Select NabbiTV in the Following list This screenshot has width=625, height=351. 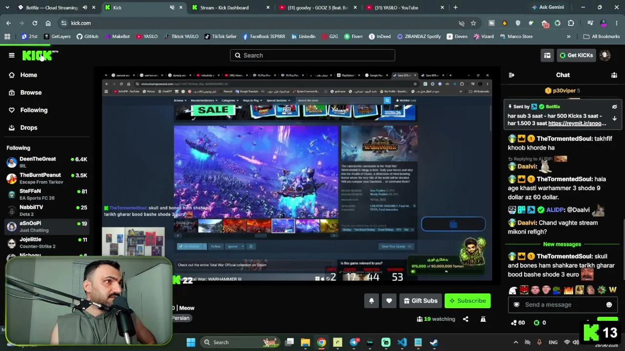coord(47,210)
